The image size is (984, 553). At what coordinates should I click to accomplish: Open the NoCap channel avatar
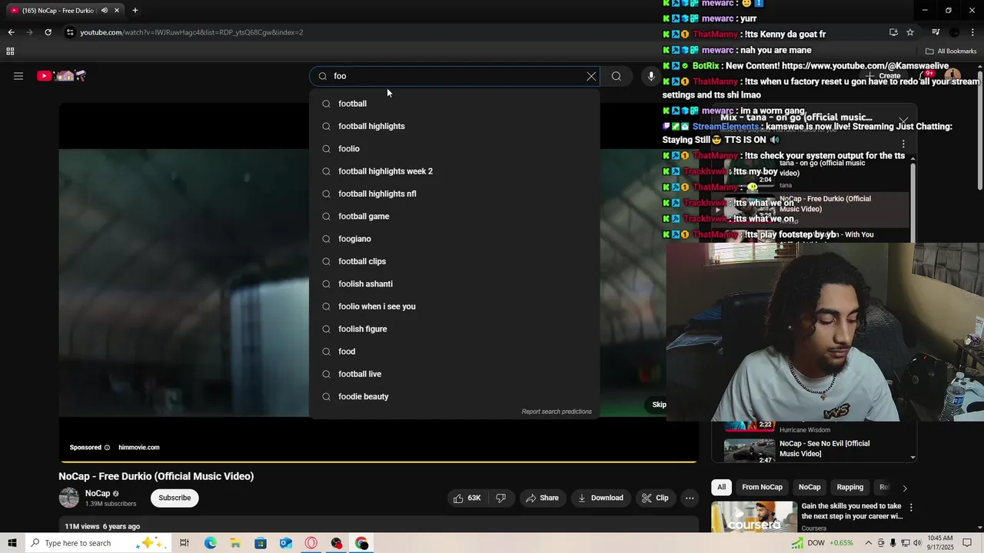coord(69,498)
